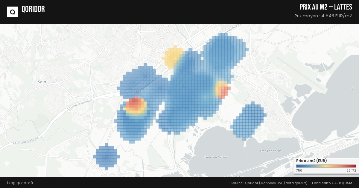Click the 'Sain' place label on map
Image resolution: width=359 pixels, height=188 pixels.
[x=42, y=82]
